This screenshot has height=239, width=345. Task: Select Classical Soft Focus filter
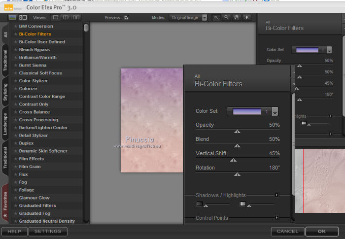(x=40, y=73)
